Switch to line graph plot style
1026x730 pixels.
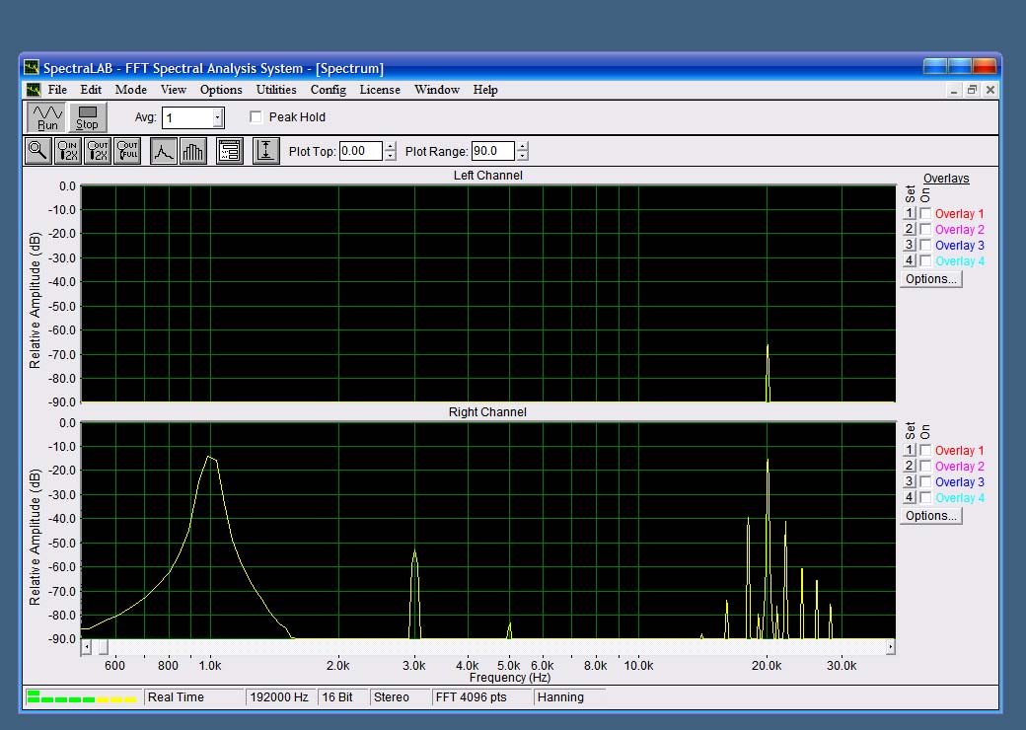click(164, 151)
